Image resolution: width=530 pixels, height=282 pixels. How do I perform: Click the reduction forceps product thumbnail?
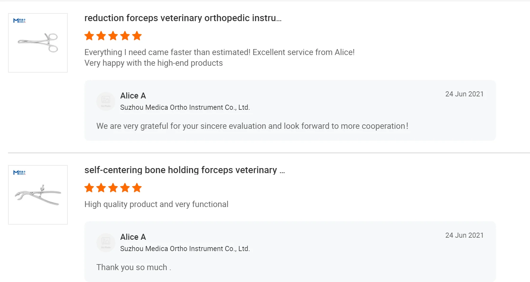tap(38, 43)
